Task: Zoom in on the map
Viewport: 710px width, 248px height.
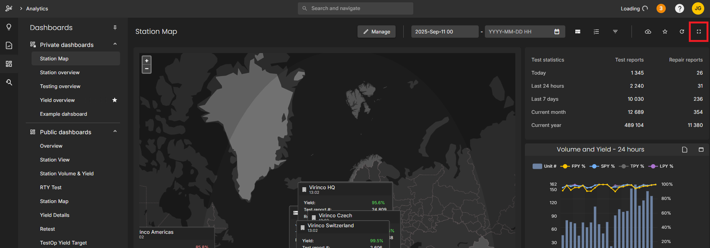Action: pos(147,61)
